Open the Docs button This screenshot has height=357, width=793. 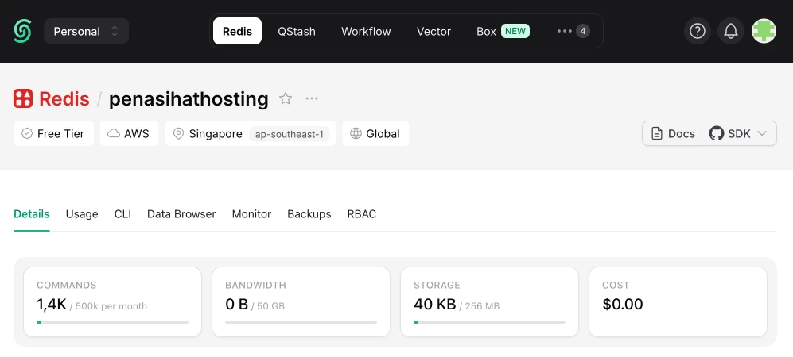point(673,133)
